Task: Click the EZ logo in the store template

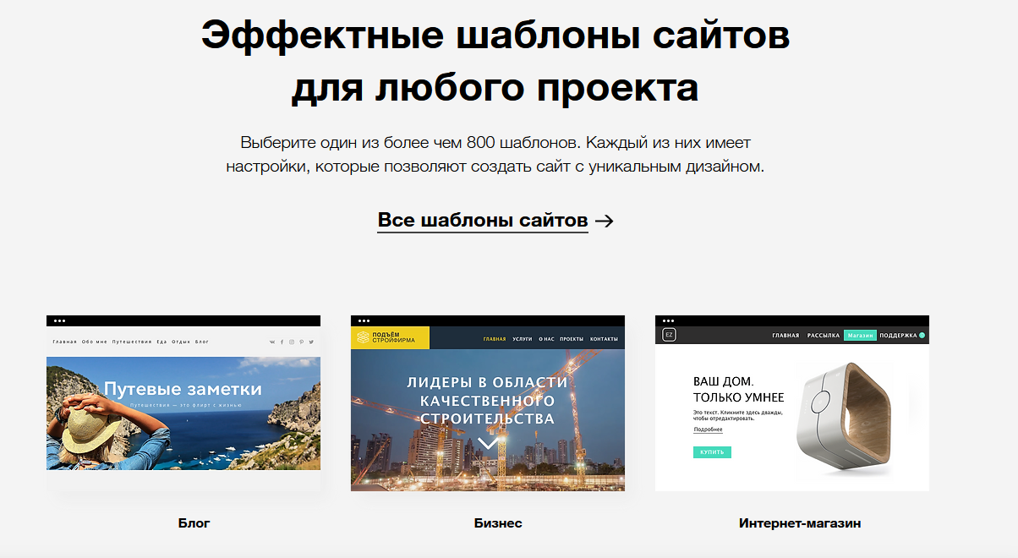Action: point(669,336)
